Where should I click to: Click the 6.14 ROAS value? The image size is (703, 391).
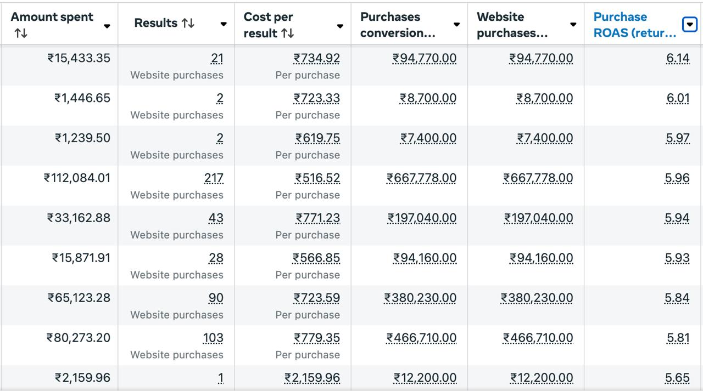(x=677, y=58)
